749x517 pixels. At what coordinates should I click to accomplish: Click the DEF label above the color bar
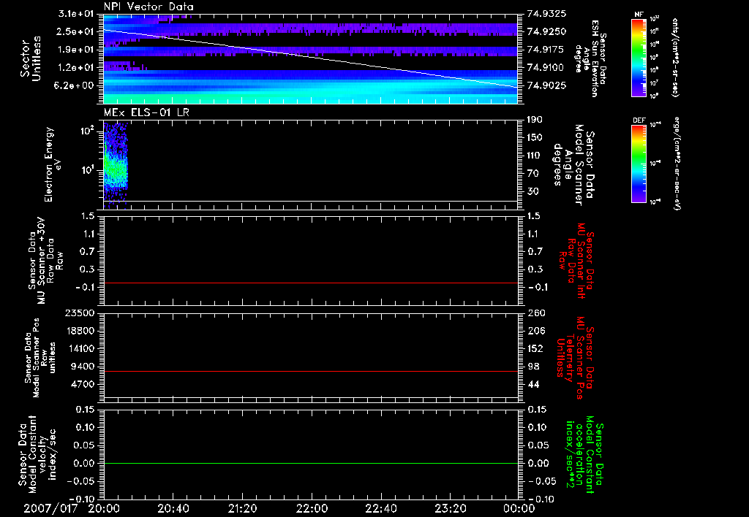coord(639,120)
